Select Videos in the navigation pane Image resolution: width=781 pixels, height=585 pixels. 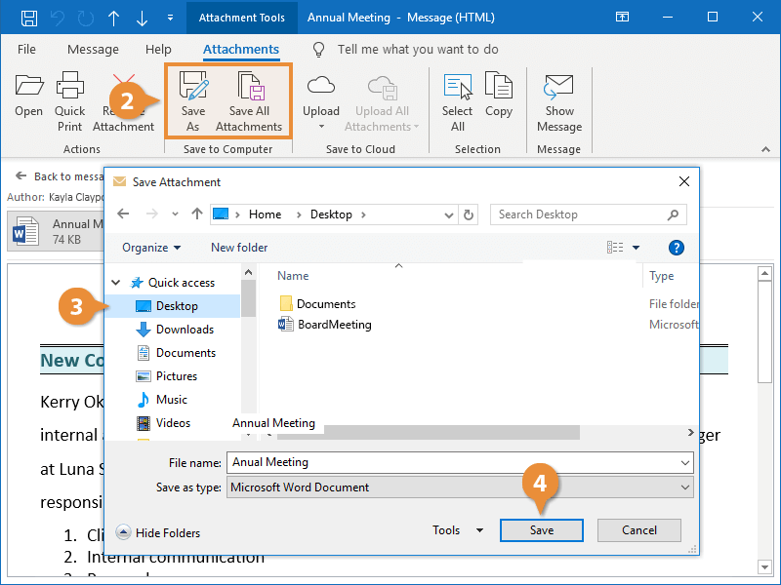pyautogui.click(x=163, y=423)
